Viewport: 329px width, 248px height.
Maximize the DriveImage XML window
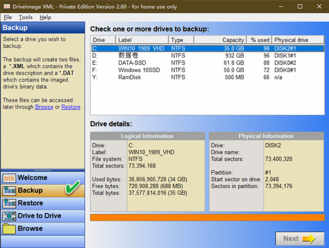coord(300,7)
